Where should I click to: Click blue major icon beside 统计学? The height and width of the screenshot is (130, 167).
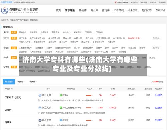coord(61,120)
